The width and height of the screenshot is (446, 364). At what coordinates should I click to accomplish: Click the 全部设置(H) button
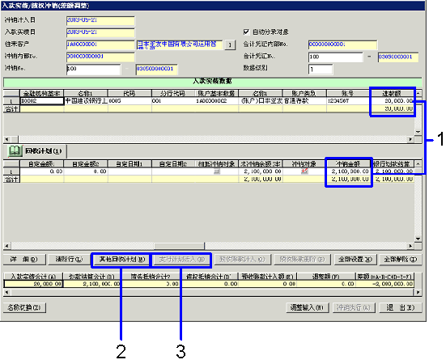pos(355,260)
